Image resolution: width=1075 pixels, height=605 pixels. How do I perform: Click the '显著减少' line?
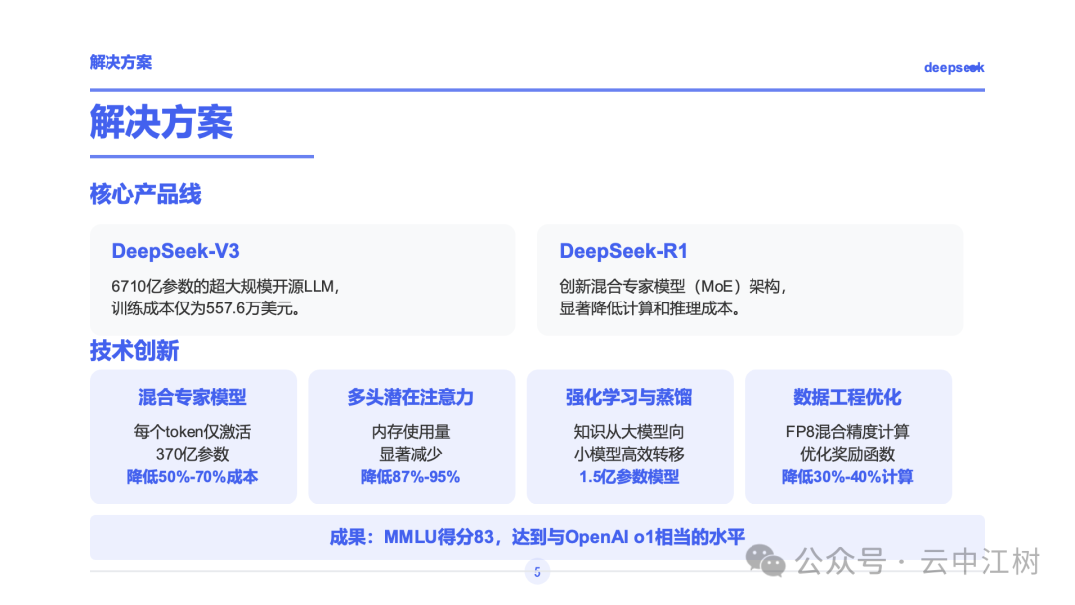pos(411,455)
